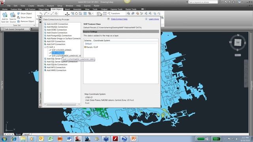Switch to the Layout1 tab
The image size is (253, 142).
[26, 134]
